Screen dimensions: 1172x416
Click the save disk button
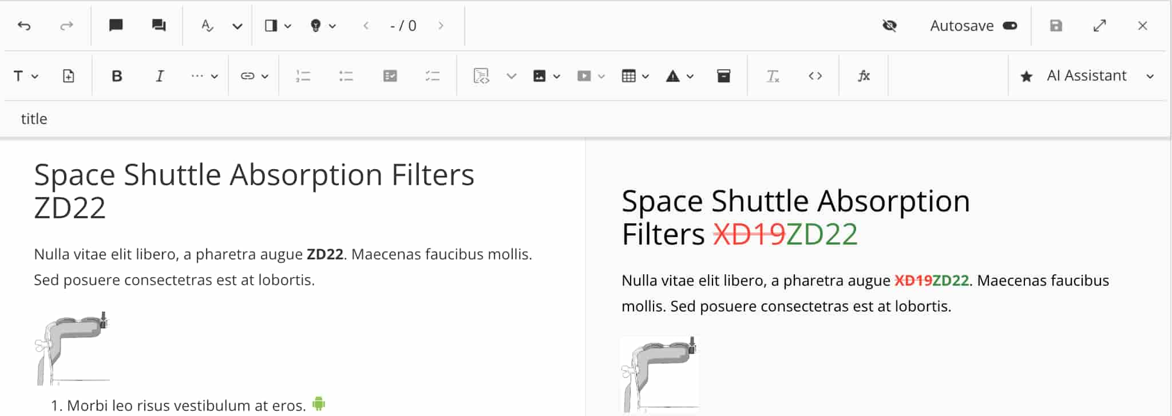(1056, 26)
